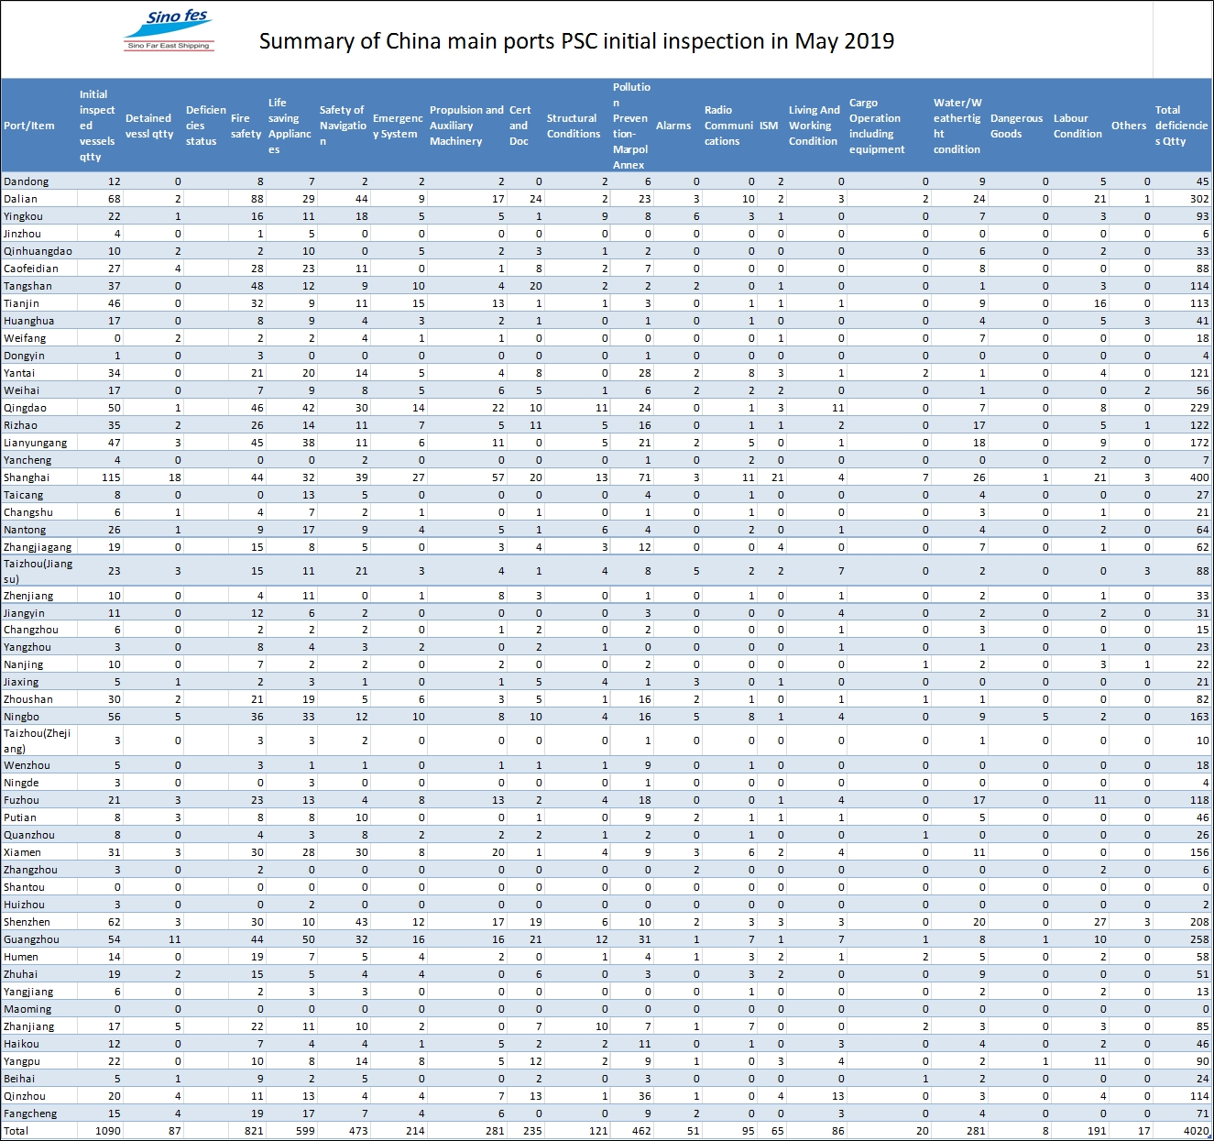Select Living And Working Condition header

[814, 126]
